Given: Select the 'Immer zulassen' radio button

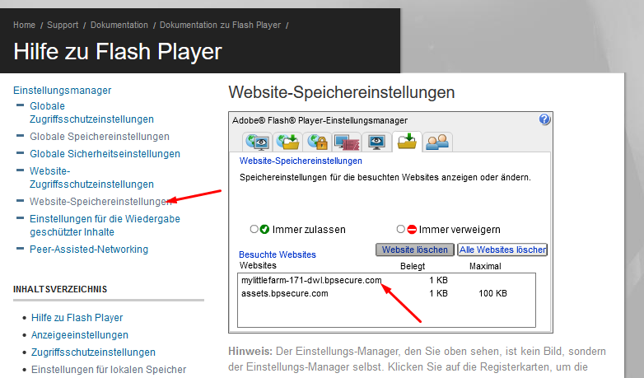Looking at the screenshot, I should tap(254, 230).
